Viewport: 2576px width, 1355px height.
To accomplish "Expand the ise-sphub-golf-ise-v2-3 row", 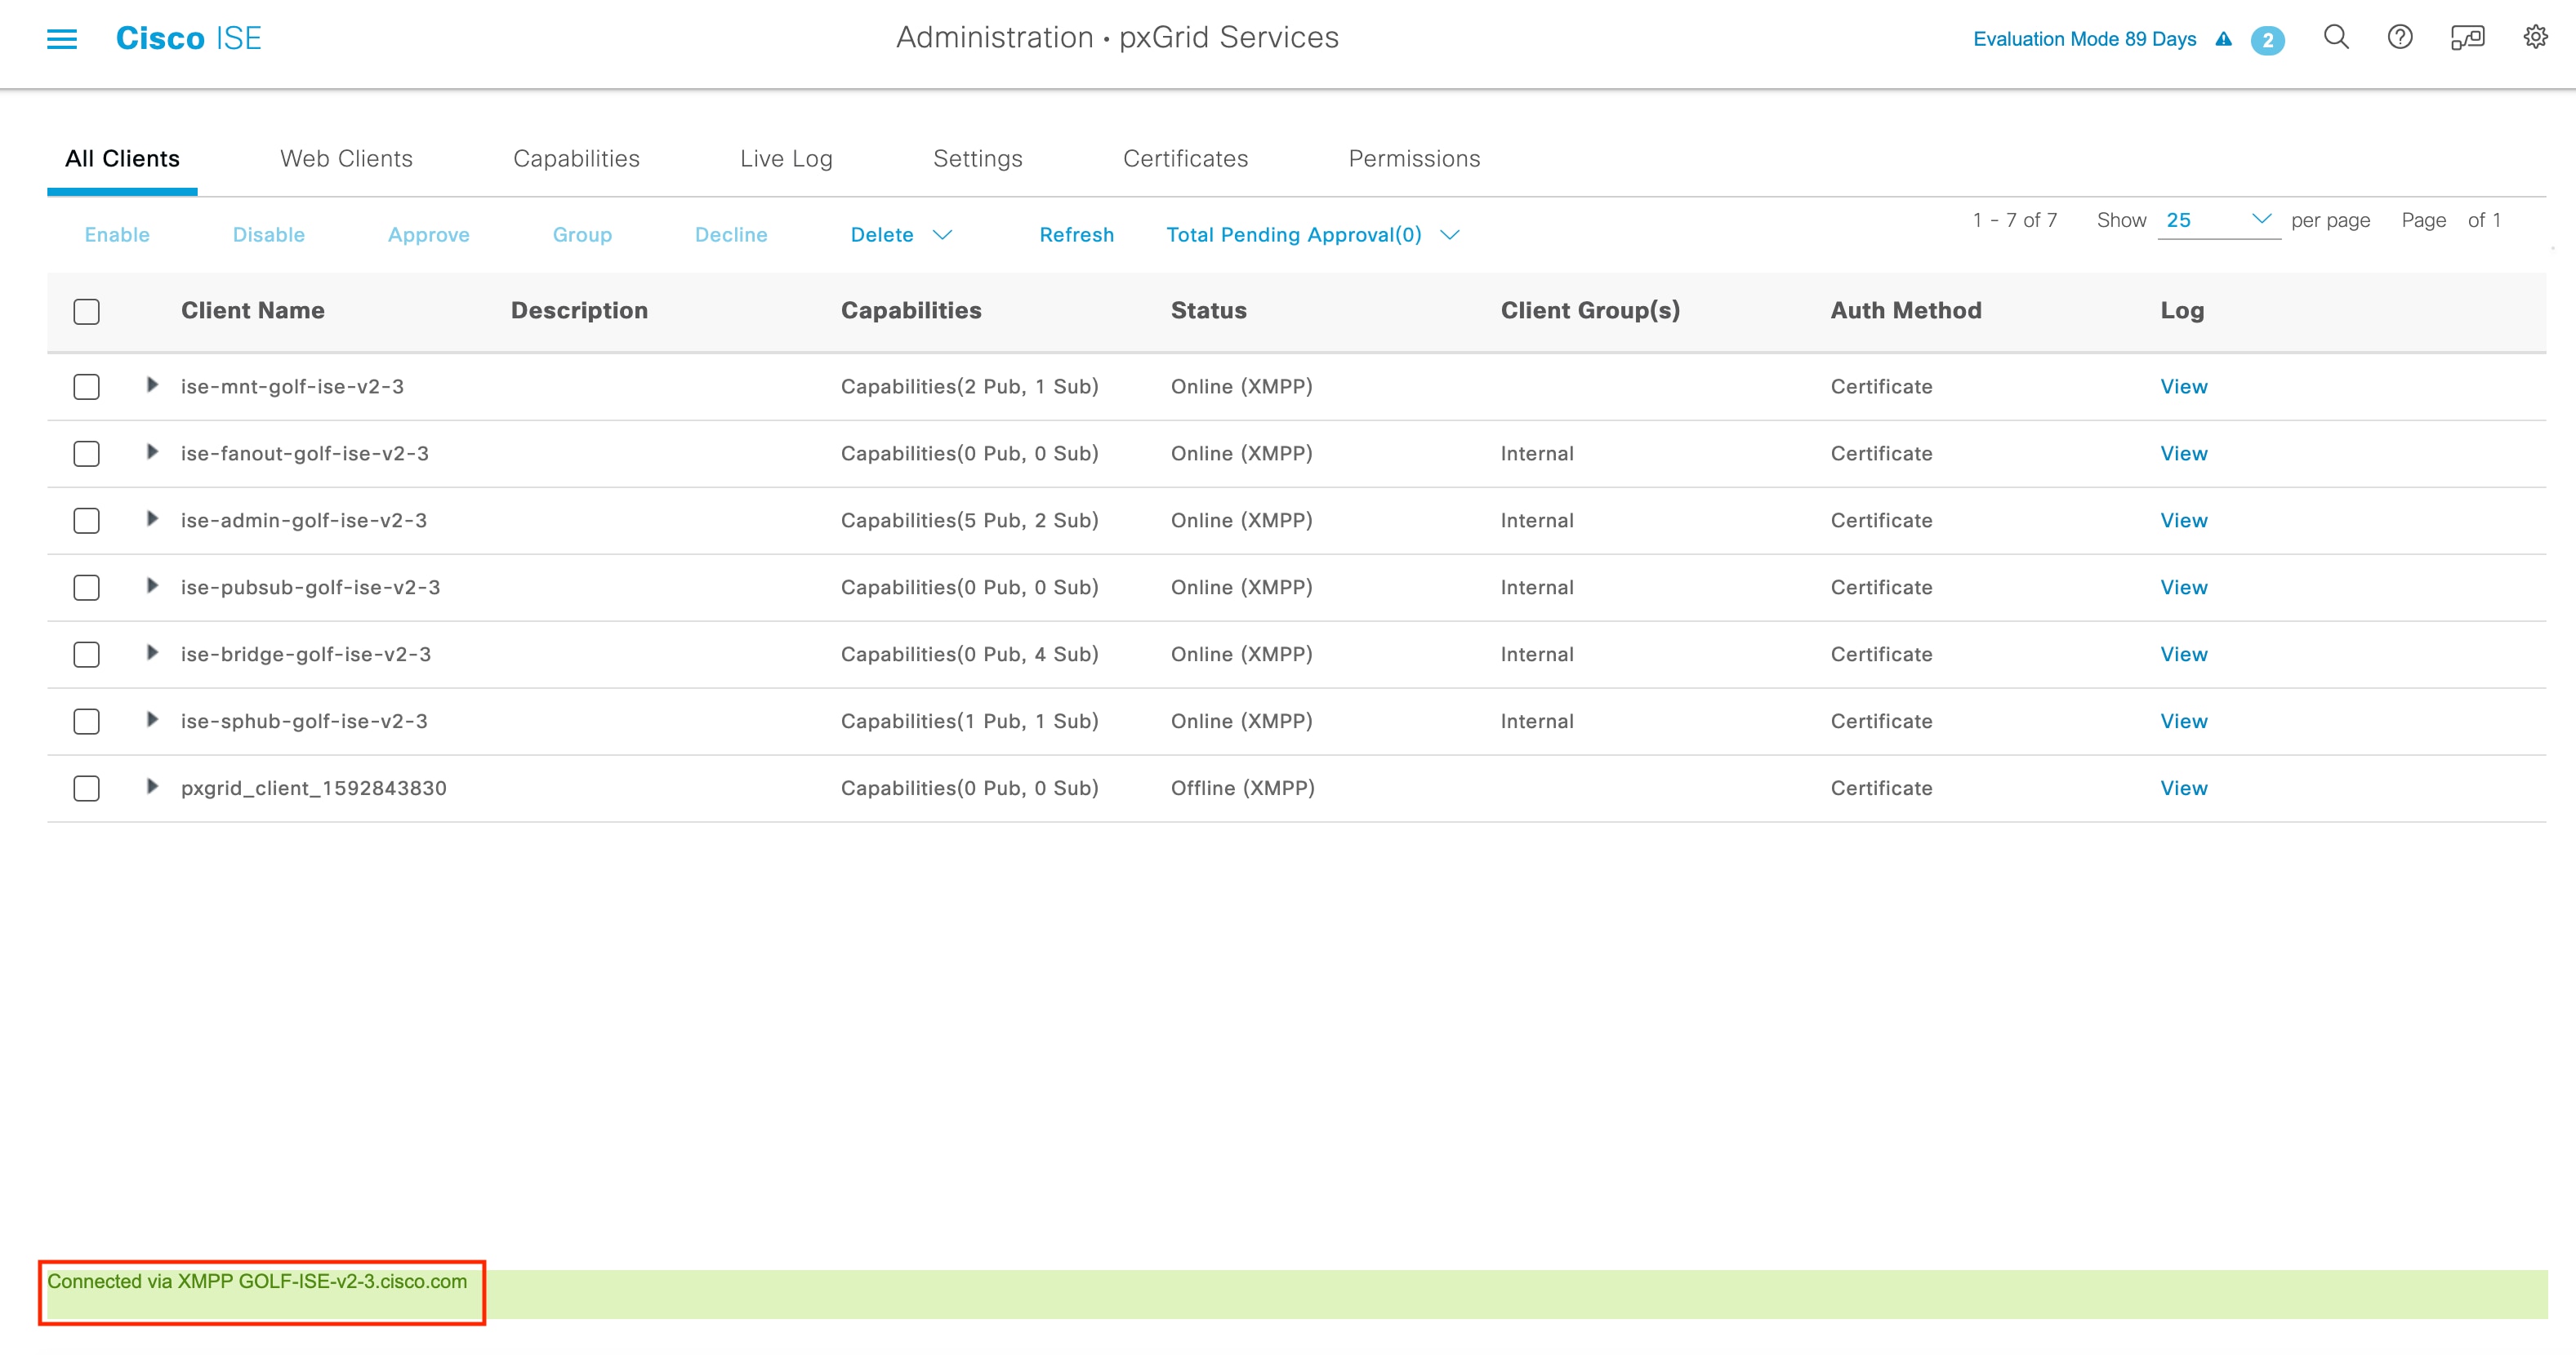I will coord(152,719).
